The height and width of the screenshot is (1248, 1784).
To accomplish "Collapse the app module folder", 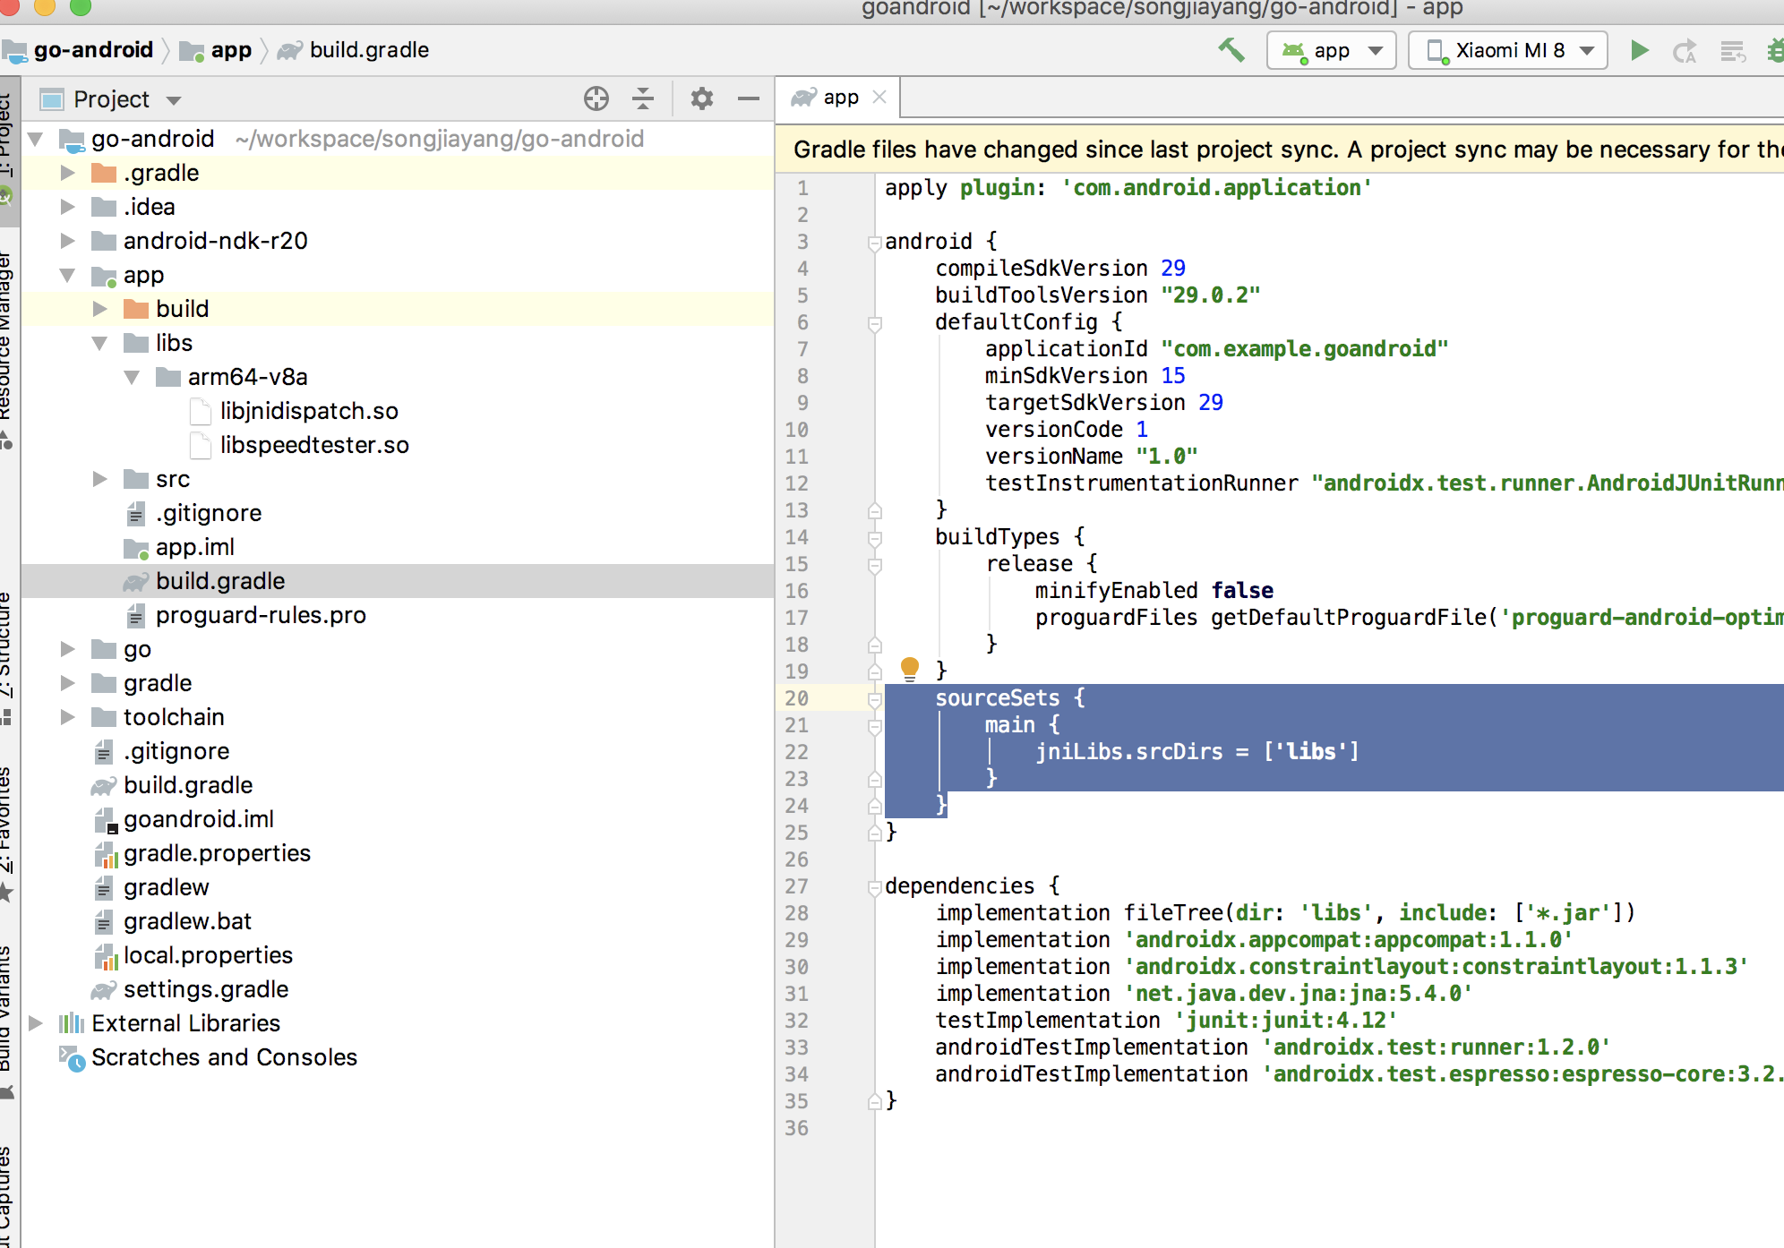I will (x=68, y=275).
